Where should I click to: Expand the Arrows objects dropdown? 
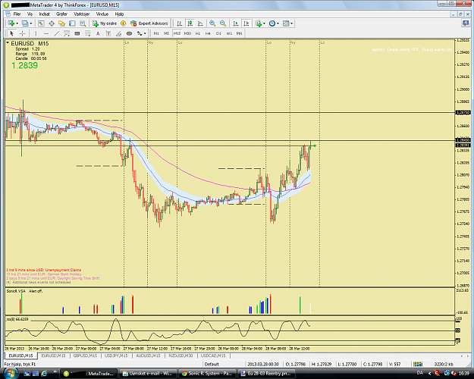(145, 33)
